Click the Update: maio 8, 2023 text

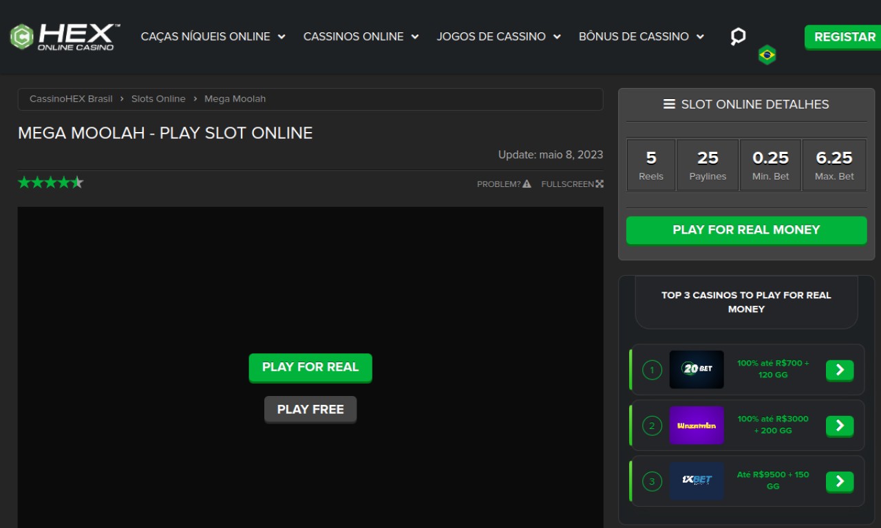(x=551, y=155)
